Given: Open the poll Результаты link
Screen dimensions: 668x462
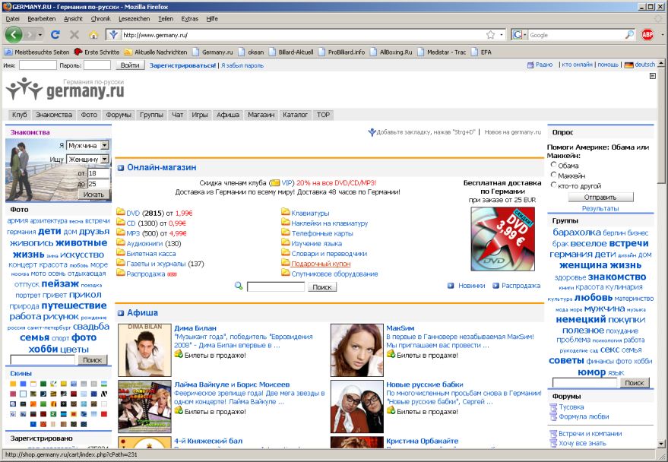Looking at the screenshot, I should point(600,208).
